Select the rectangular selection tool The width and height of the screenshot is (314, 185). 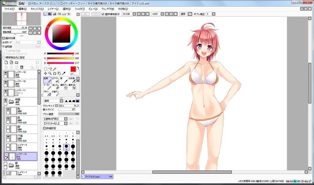pyautogui.click(x=45, y=69)
